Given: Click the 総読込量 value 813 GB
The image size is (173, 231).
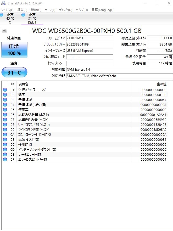Looking at the screenshot, I should click(x=160, y=38).
